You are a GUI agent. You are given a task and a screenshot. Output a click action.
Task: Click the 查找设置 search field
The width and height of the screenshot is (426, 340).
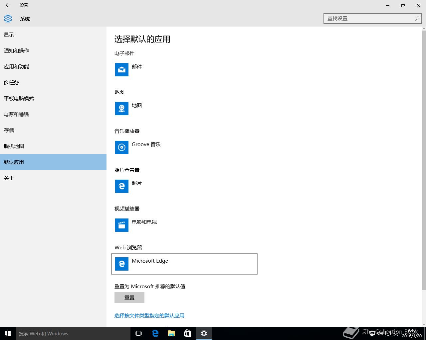pyautogui.click(x=373, y=19)
